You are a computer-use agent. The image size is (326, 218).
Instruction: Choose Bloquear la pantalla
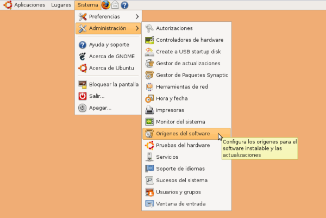(x=114, y=84)
